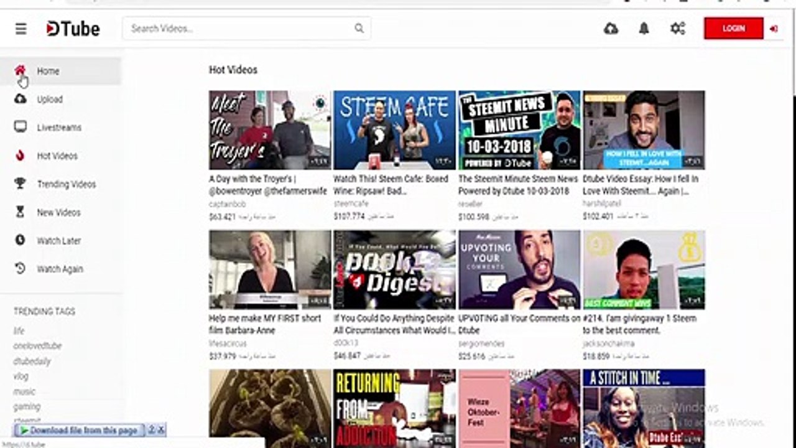Open the Meet The Troyer's video thumbnail

[270, 130]
